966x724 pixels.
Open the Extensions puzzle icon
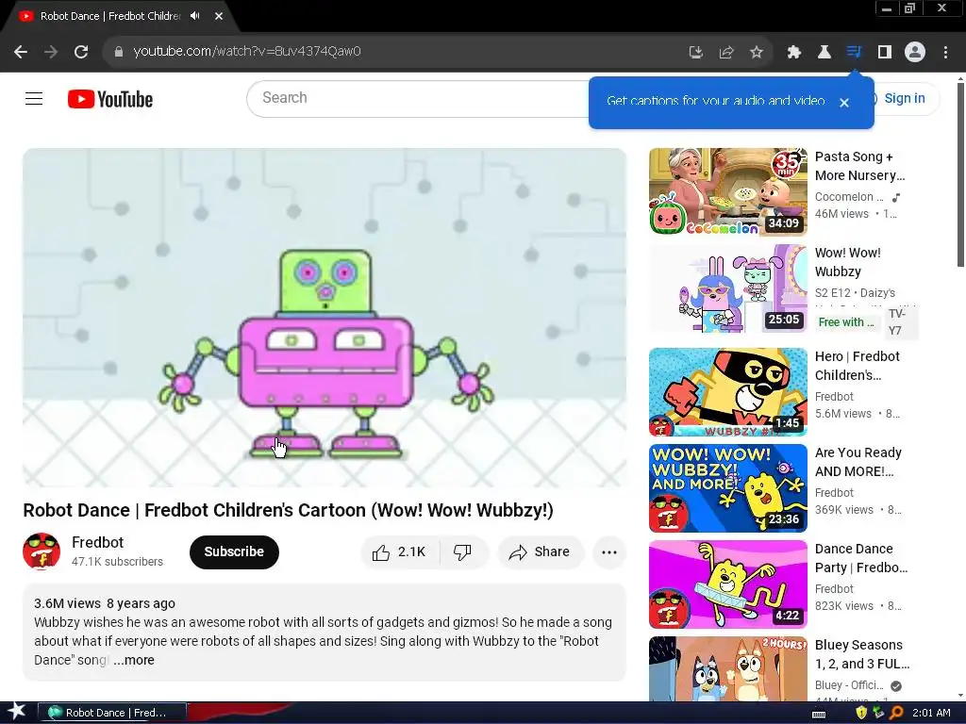[794, 52]
